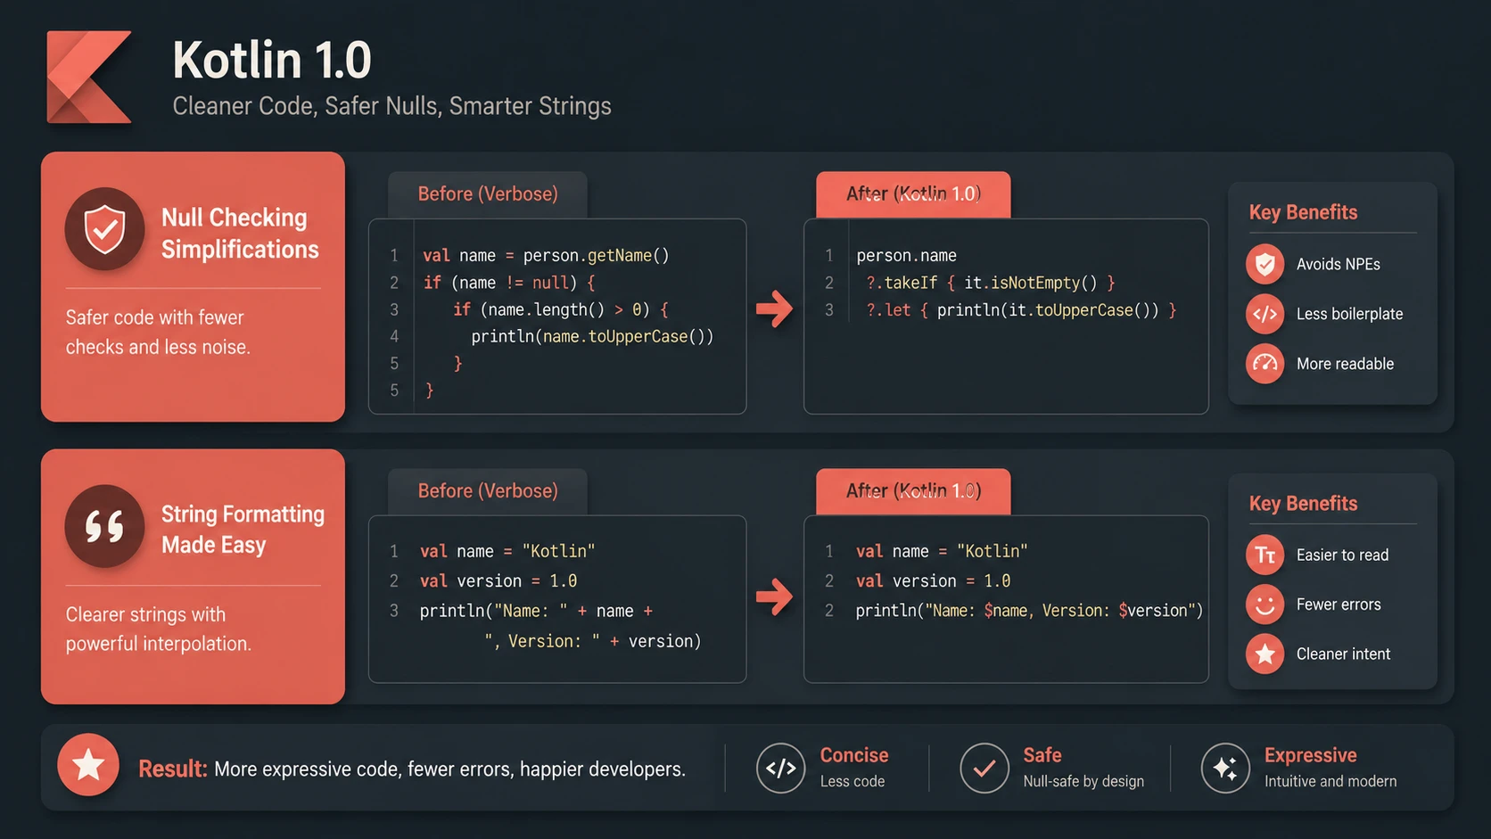Screen dimensions: 1491x839
Task: Select After (Kotlin 1.0) tab in string formatting
Action: [x=913, y=491]
